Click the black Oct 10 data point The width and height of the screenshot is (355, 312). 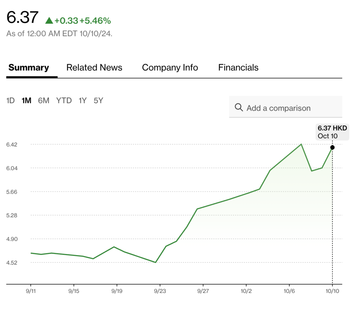coord(332,147)
